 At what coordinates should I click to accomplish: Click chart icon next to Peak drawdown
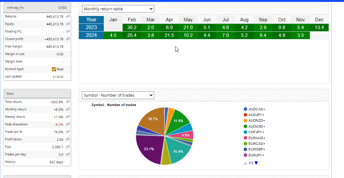(68, 124)
